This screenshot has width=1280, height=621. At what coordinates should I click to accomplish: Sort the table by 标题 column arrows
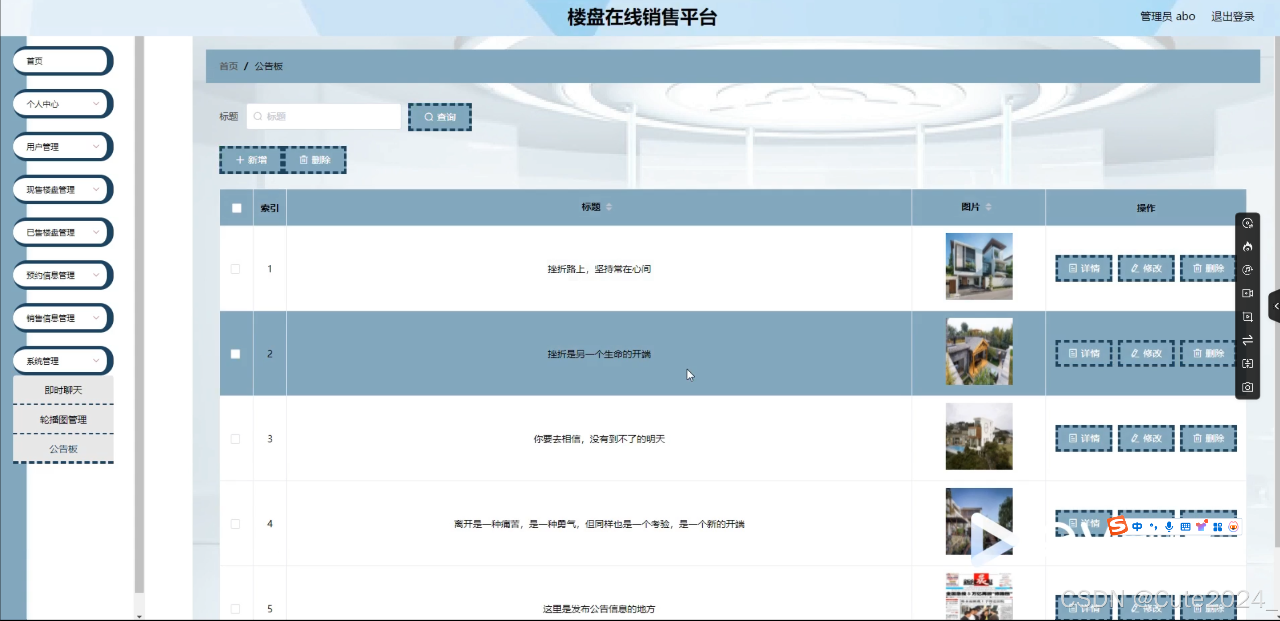[609, 207]
